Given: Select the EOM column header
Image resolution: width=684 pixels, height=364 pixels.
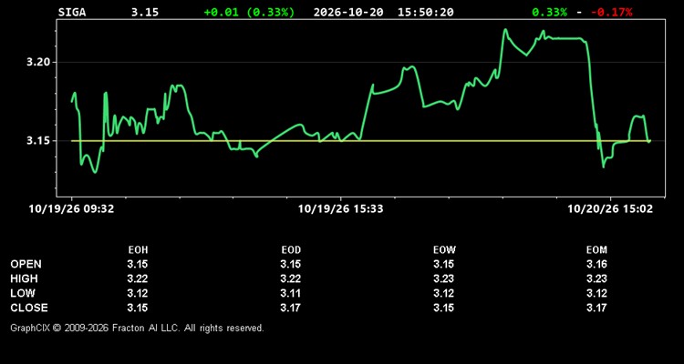Looking at the screenshot, I should click(x=596, y=250).
